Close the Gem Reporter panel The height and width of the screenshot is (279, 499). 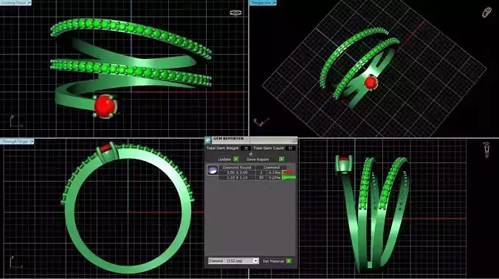[294, 140]
